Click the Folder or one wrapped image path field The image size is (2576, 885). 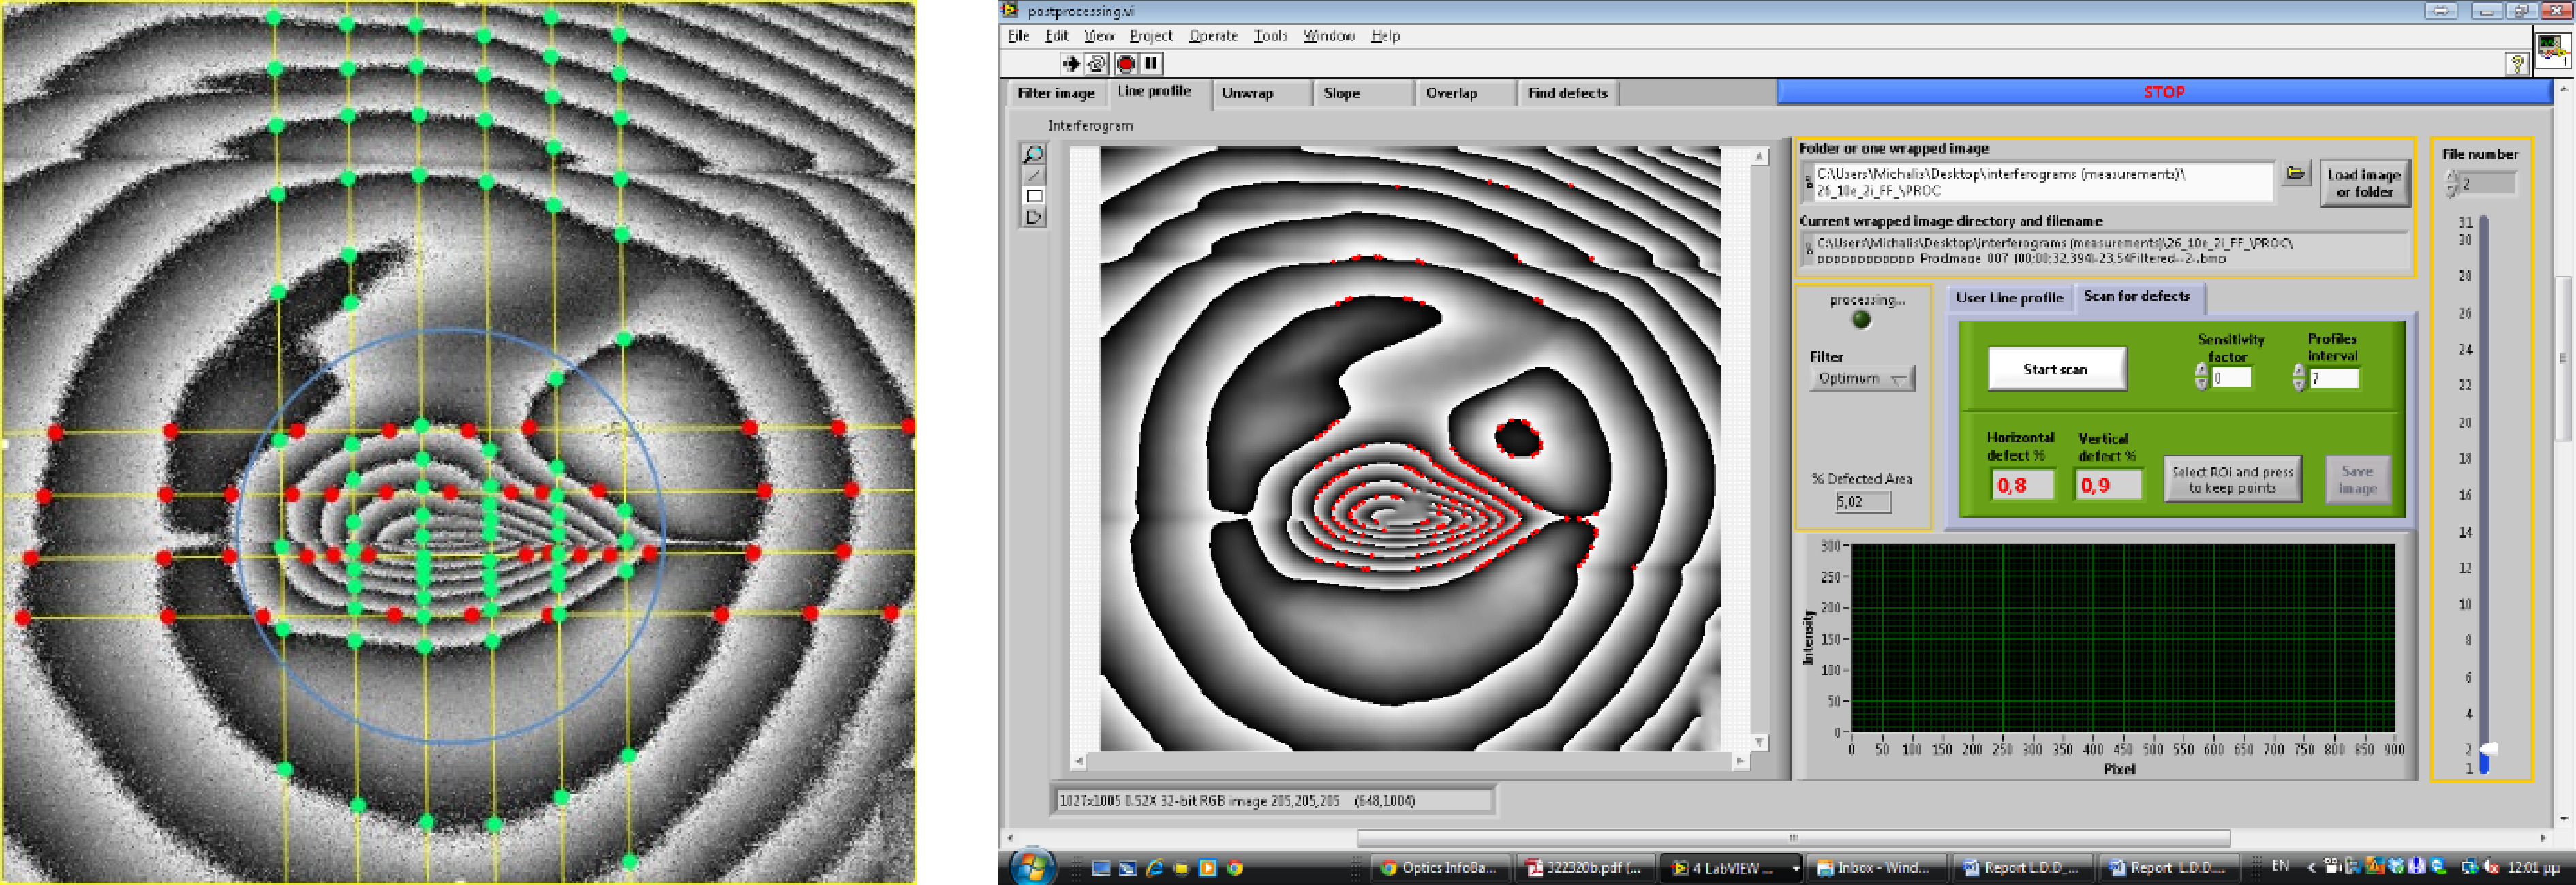(x=2040, y=183)
